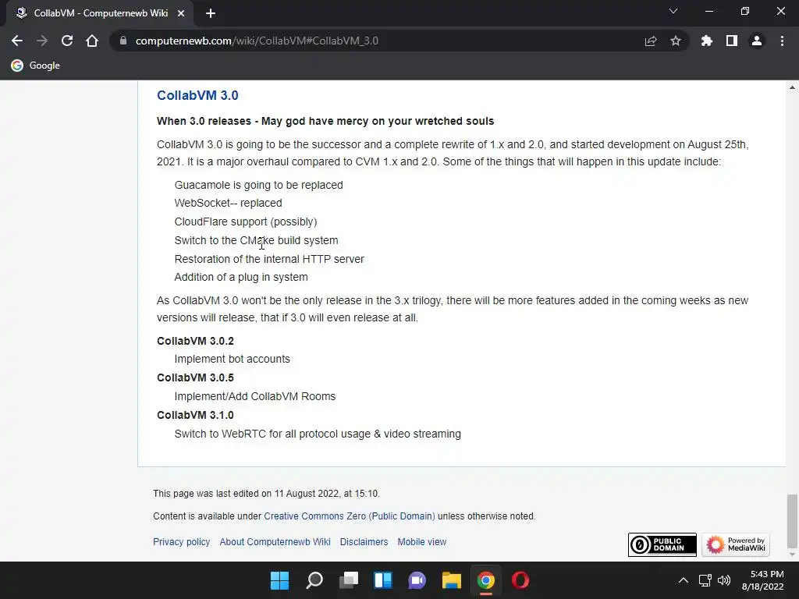Share this page via share icon
799x599 pixels.
651,41
